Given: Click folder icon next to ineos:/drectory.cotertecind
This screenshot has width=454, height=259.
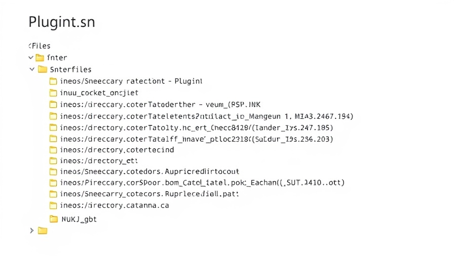Looking at the screenshot, I should point(53,150).
